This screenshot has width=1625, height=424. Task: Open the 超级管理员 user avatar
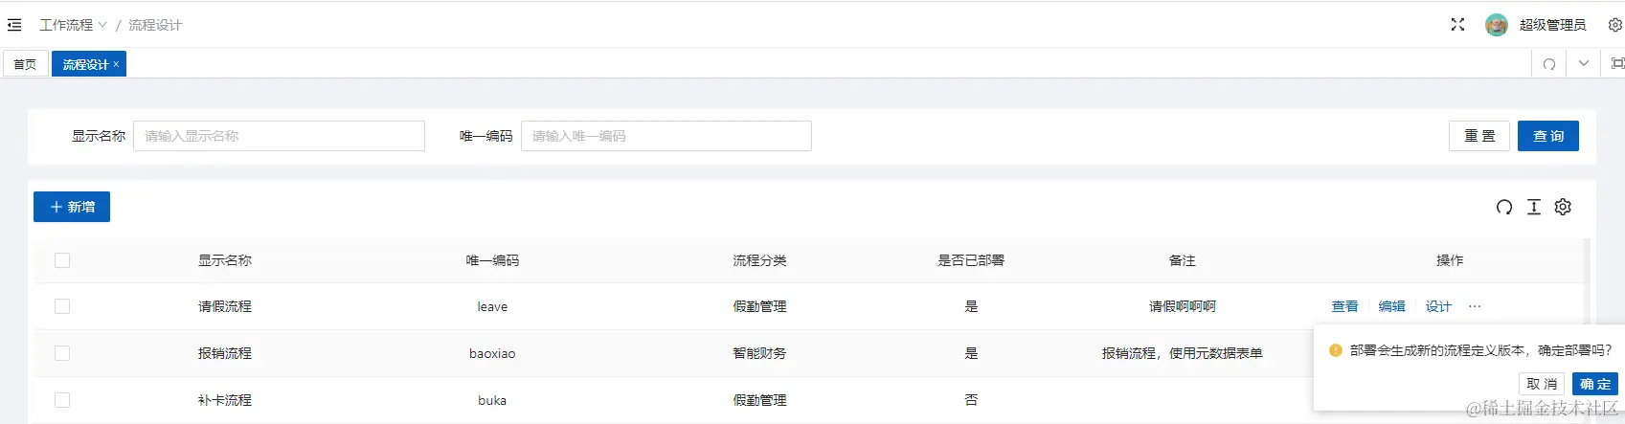coord(1496,25)
